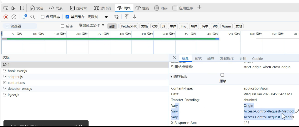Screen dimensions: 299x127
Task: Open 无限制 throttling dropdown
Action: (x=98, y=17)
